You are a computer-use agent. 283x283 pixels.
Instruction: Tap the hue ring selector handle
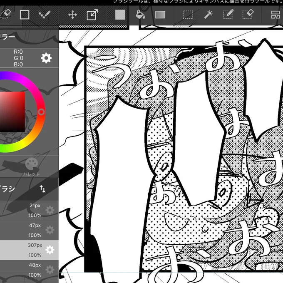coord(41,112)
